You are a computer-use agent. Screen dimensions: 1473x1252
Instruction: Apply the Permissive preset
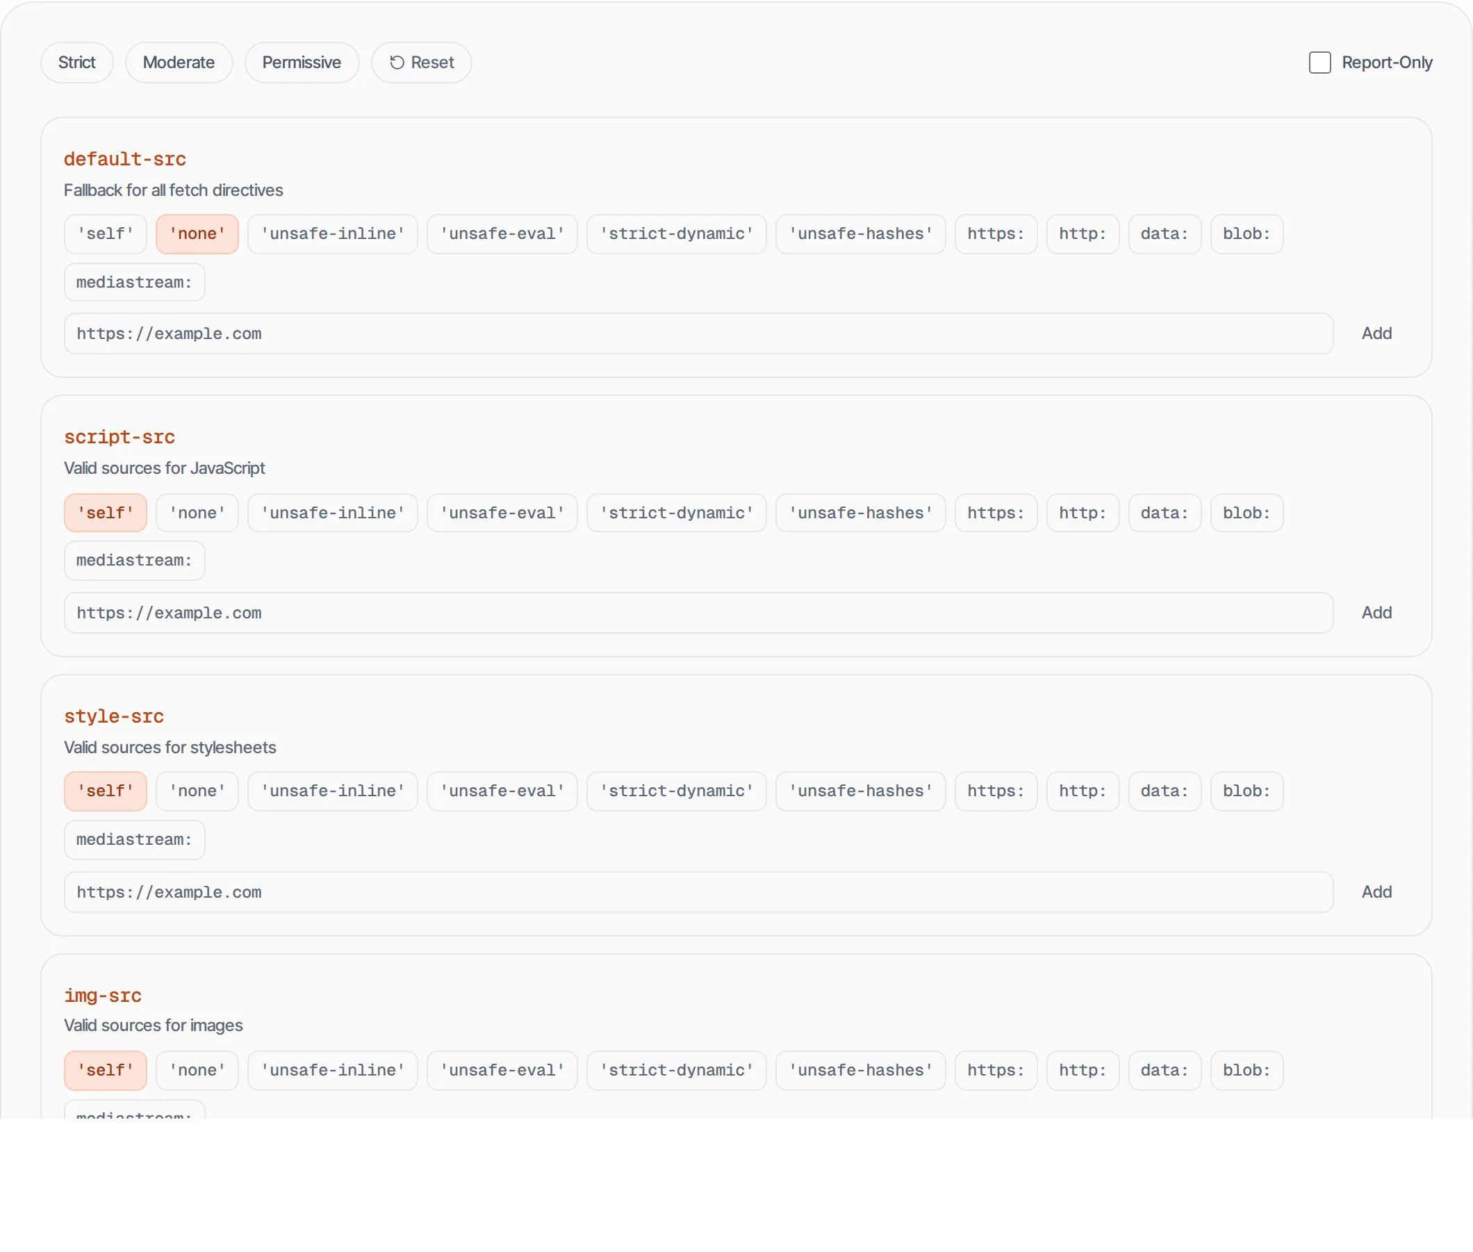(x=302, y=63)
